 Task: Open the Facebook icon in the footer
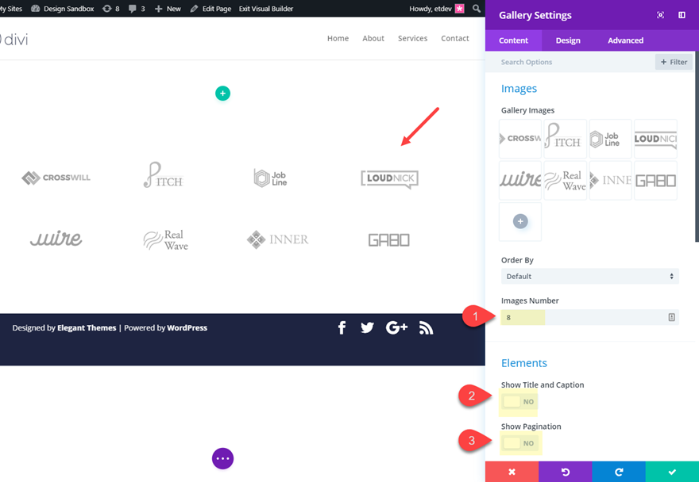(342, 328)
